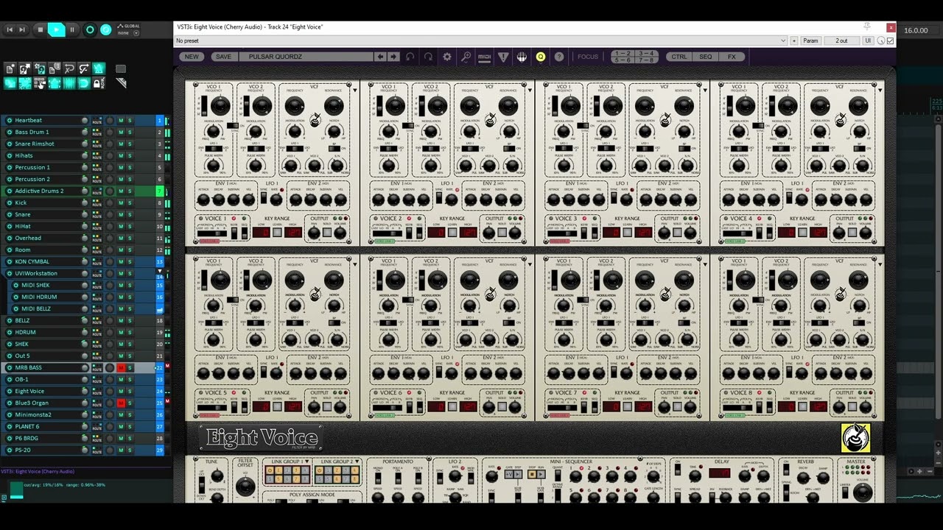Stop playback in the DAW transport
943x530 pixels.
[41, 29]
